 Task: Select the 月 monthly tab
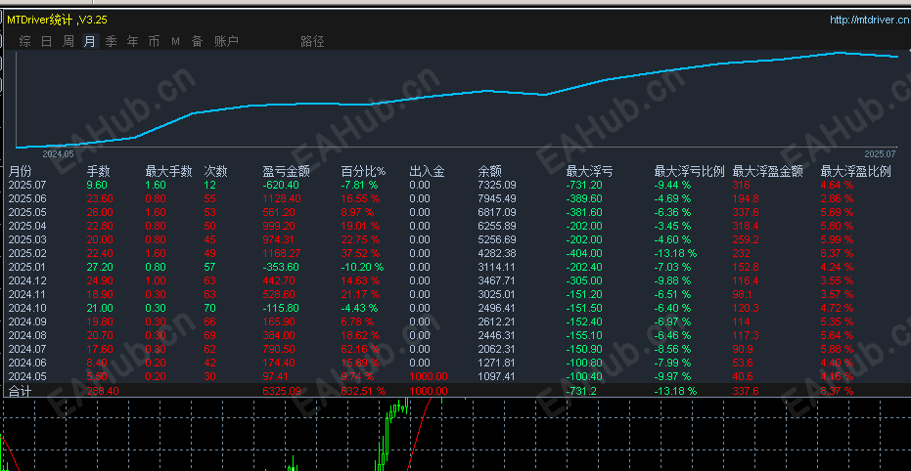pos(89,41)
